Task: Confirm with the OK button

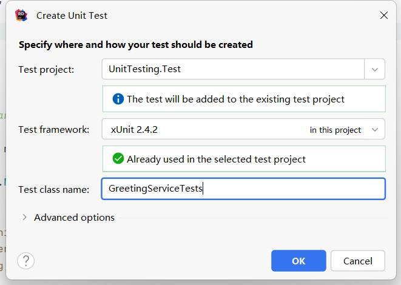Action: [298, 261]
